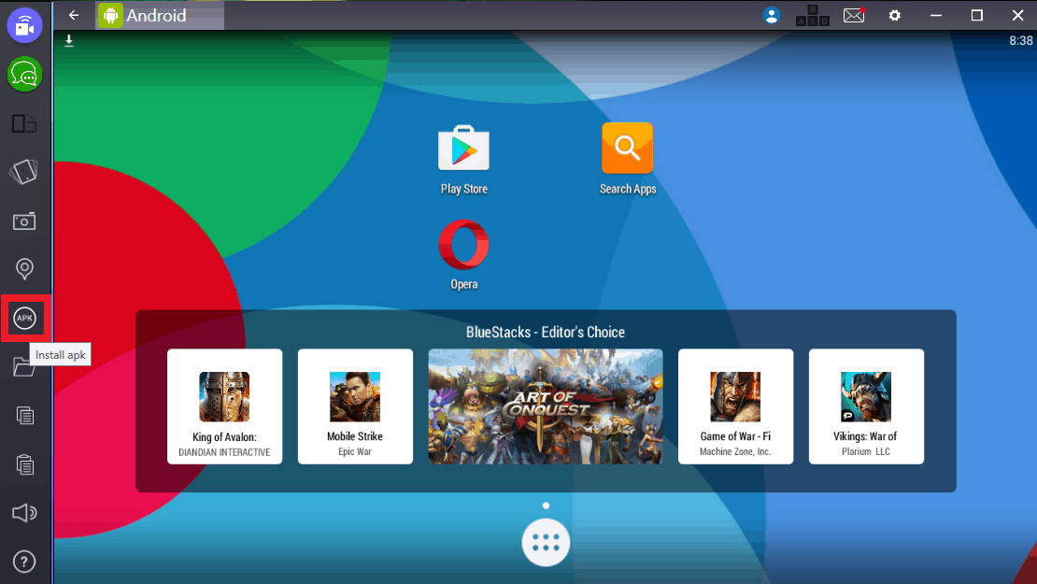Viewport: 1037px width, 584px height.
Task: Open BlueStacks TV streaming icon in sidebar
Action: point(24,25)
